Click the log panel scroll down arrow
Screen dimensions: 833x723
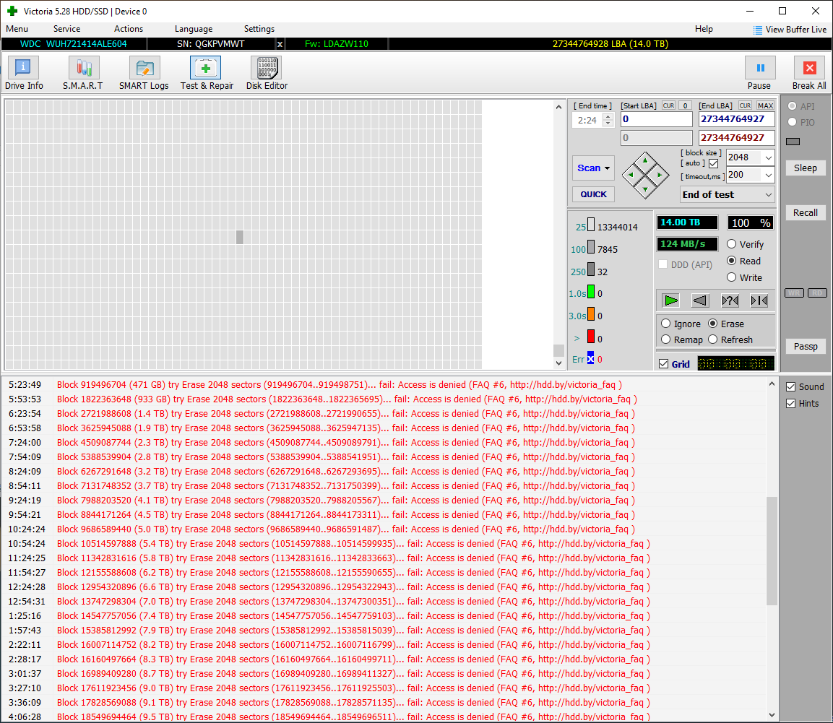coord(772,715)
